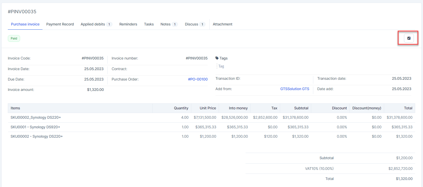Go to the Reminders tab
This screenshot has width=423, height=187.
(128, 24)
